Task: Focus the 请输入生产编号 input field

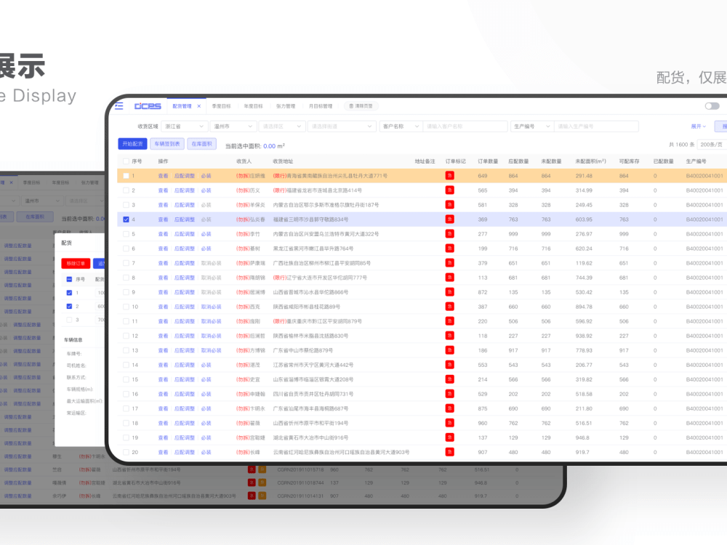Action: click(596, 126)
